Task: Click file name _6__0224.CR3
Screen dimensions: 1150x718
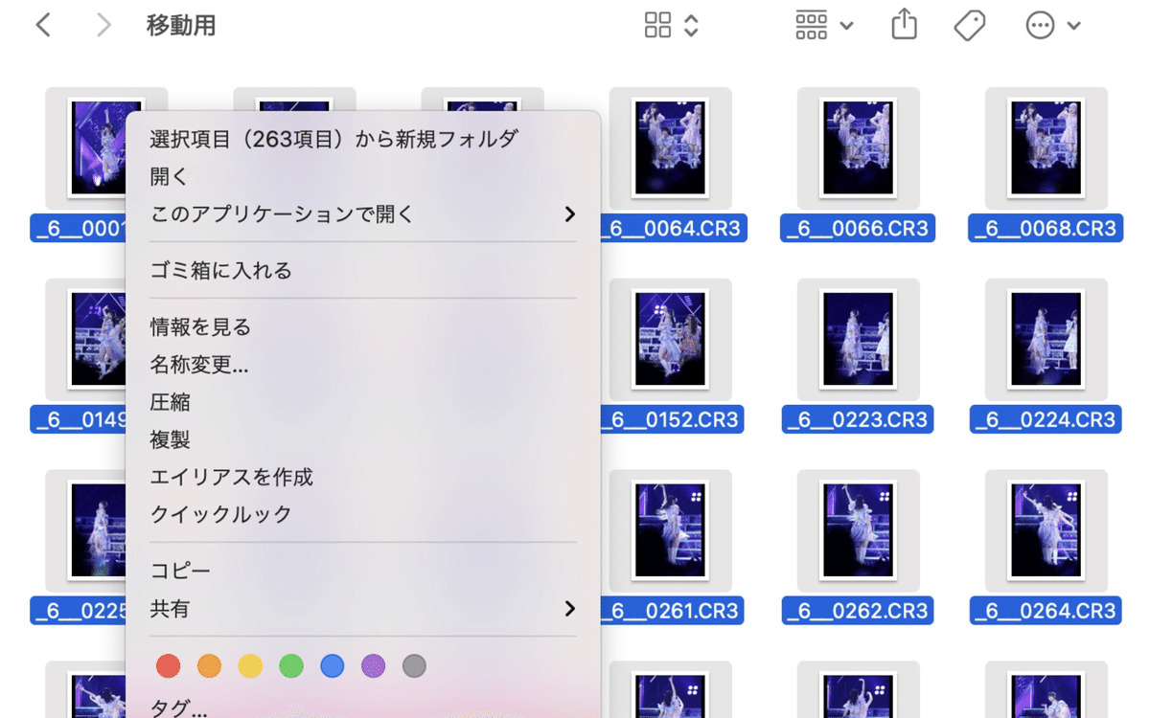Action: (1046, 419)
